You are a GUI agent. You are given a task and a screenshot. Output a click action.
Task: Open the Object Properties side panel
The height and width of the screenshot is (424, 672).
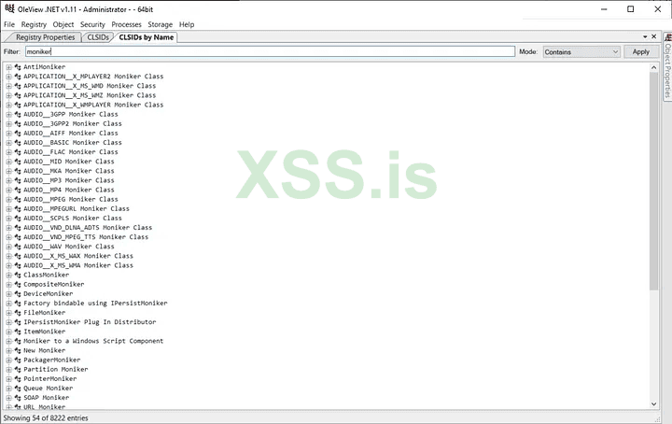(667, 66)
